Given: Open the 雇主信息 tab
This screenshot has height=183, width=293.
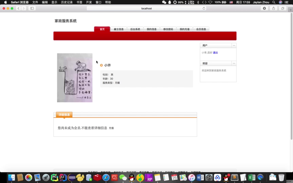Looking at the screenshot, I should click(x=119, y=29).
